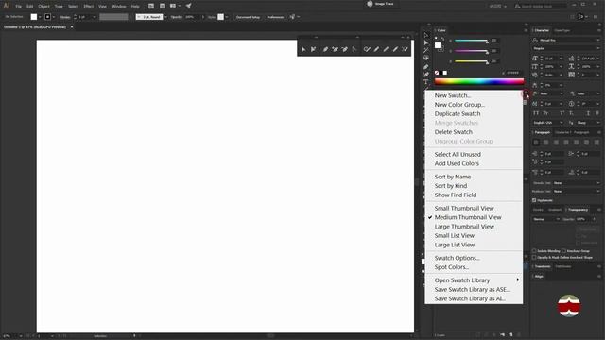Screen dimensions: 605x340
Task: Click the Preferences button in control bar
Action: coord(275,17)
